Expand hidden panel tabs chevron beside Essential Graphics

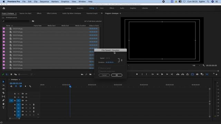(102, 13)
